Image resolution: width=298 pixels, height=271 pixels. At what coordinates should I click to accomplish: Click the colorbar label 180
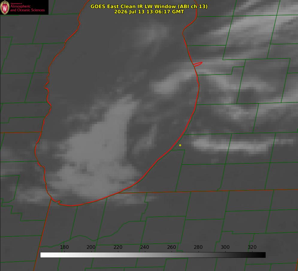point(64,247)
